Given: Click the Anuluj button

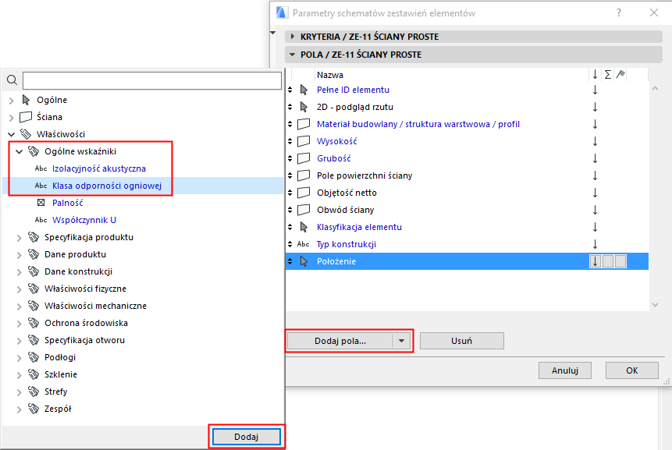Looking at the screenshot, I should (565, 370).
